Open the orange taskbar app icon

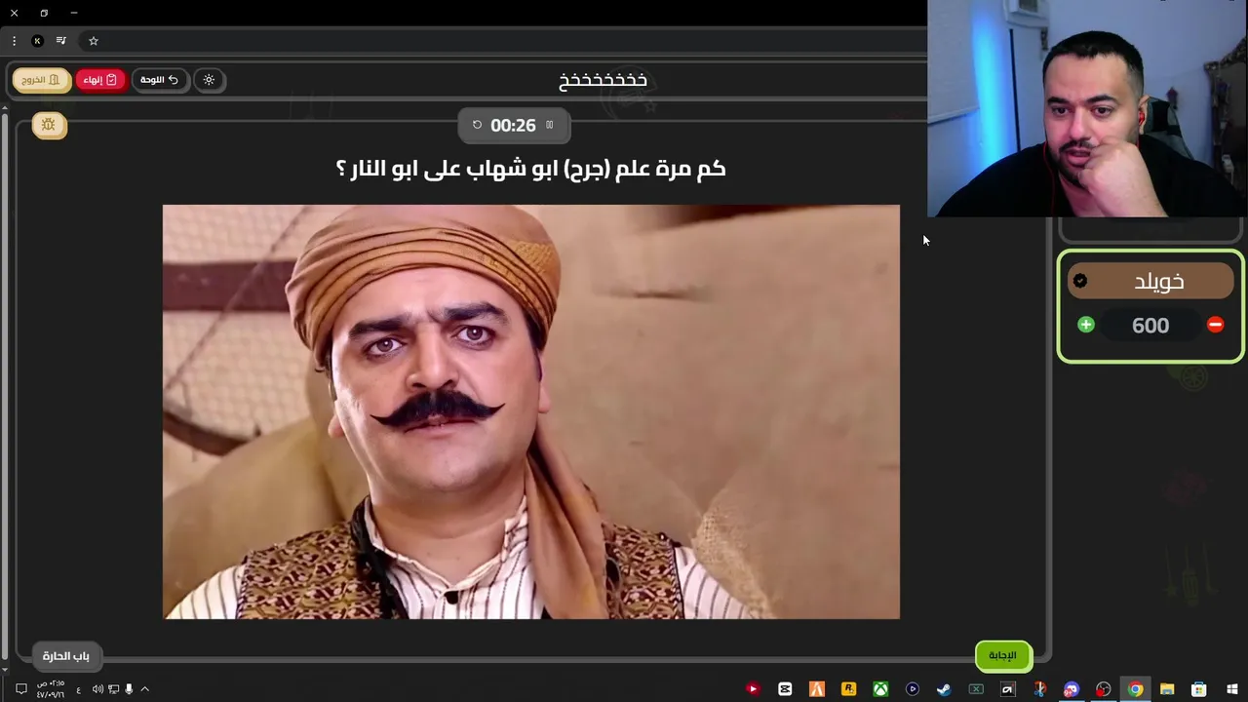click(x=817, y=689)
